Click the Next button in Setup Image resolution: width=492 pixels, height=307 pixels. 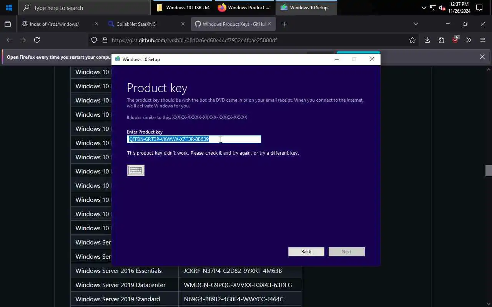[347, 252]
